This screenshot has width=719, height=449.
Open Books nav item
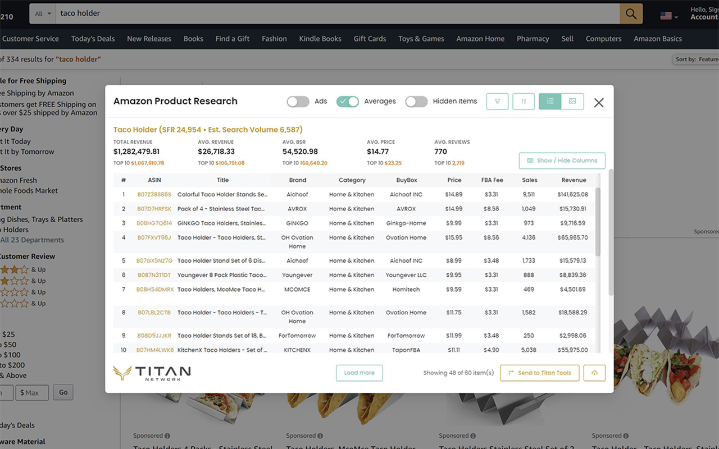pyautogui.click(x=193, y=39)
